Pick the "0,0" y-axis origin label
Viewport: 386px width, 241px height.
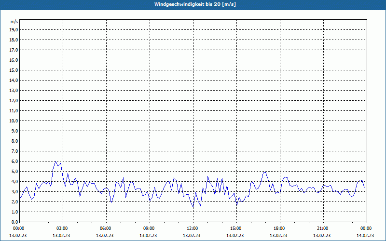[x=14, y=222]
